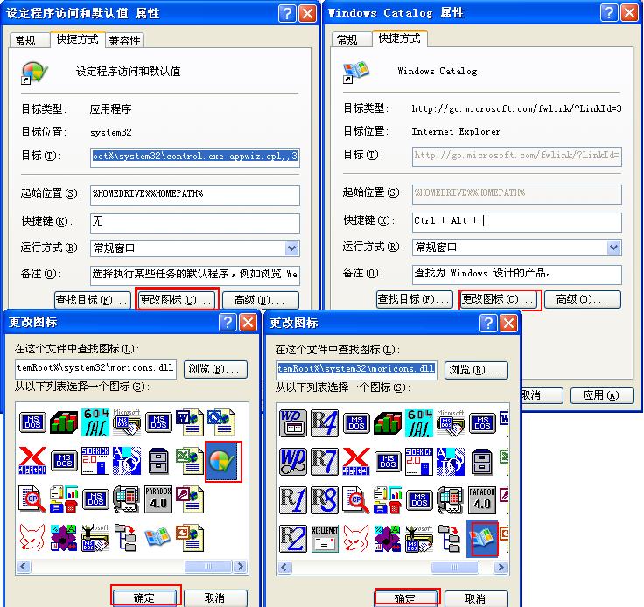Click 浏览(B) in left 更改图标 dialog
The image size is (644, 607).
[215, 369]
